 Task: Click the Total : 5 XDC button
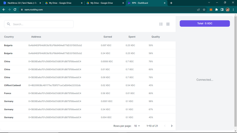[205, 23]
